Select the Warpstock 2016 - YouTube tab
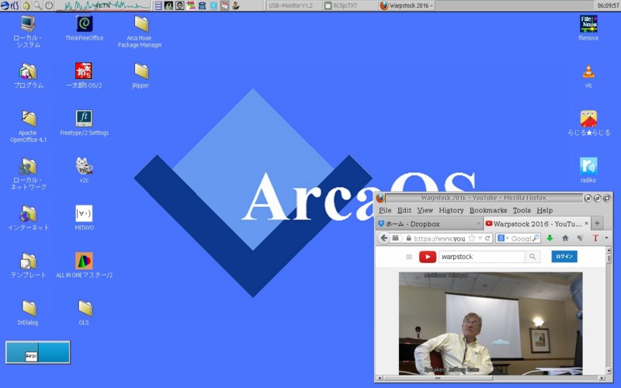This screenshot has width=621, height=388. click(537, 223)
